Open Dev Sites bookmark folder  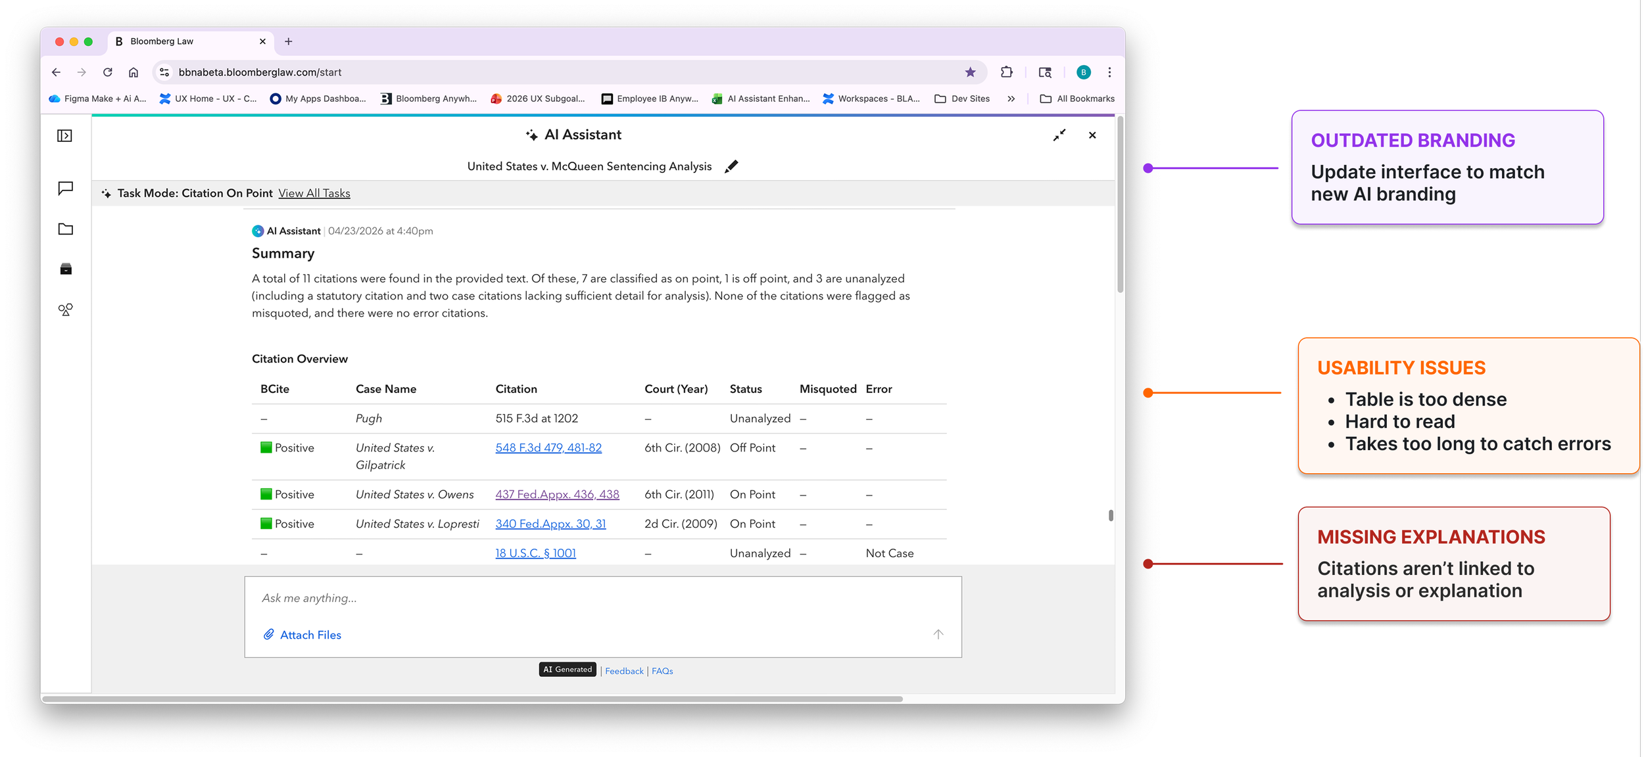(962, 99)
